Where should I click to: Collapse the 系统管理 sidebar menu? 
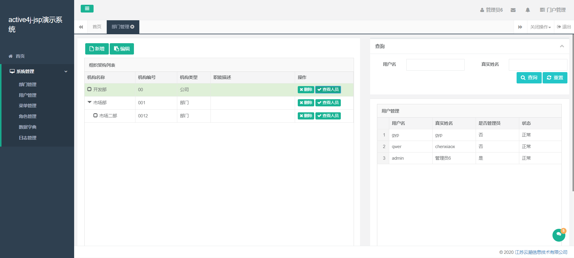click(37, 72)
